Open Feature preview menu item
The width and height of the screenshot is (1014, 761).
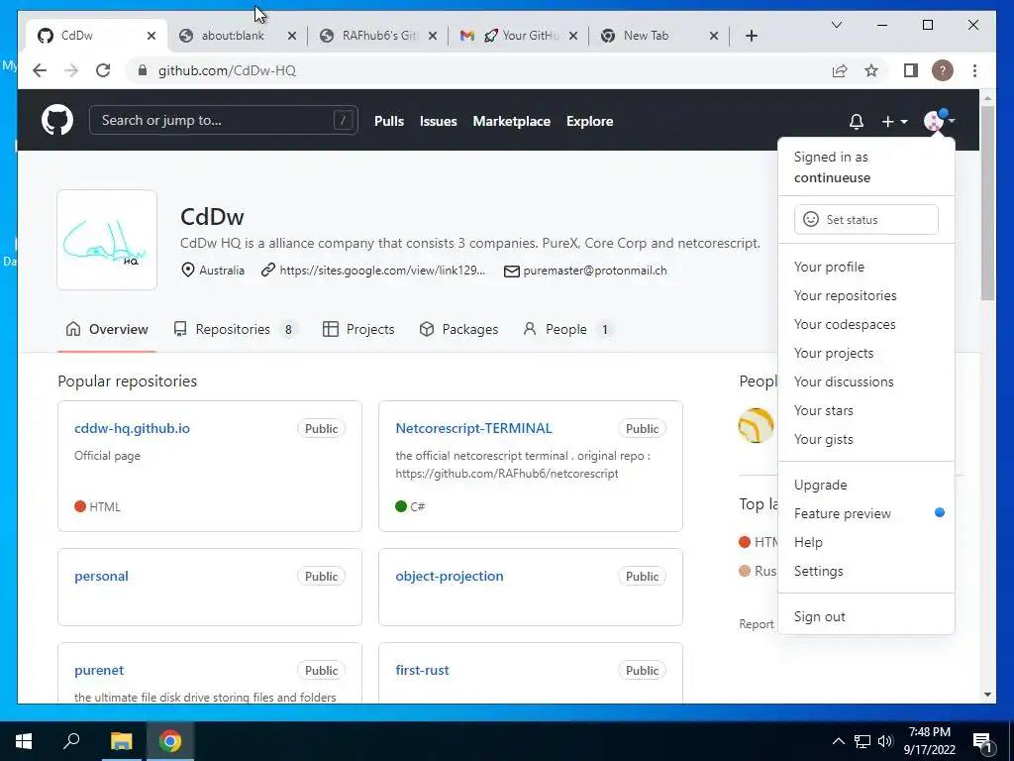point(865,514)
